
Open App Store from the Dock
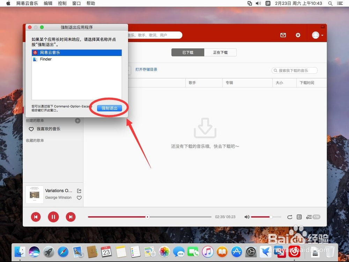tap(236, 252)
